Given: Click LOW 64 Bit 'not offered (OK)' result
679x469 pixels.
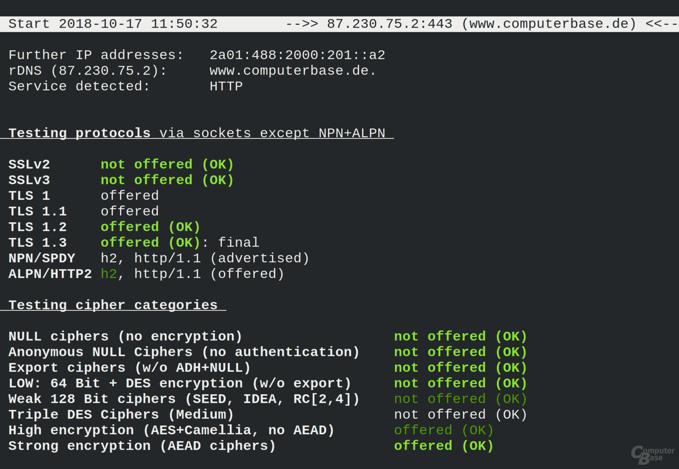Looking at the screenshot, I should point(460,383).
